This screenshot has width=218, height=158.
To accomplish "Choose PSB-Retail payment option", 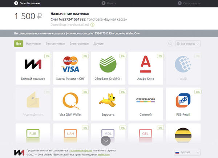I will click(183, 104).
